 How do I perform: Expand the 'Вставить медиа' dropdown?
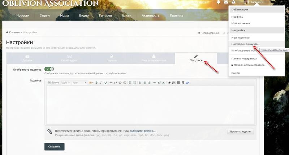pos(240,132)
